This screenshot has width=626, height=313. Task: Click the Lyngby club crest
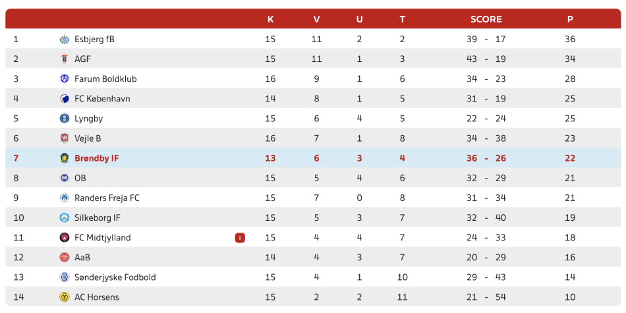(x=65, y=119)
